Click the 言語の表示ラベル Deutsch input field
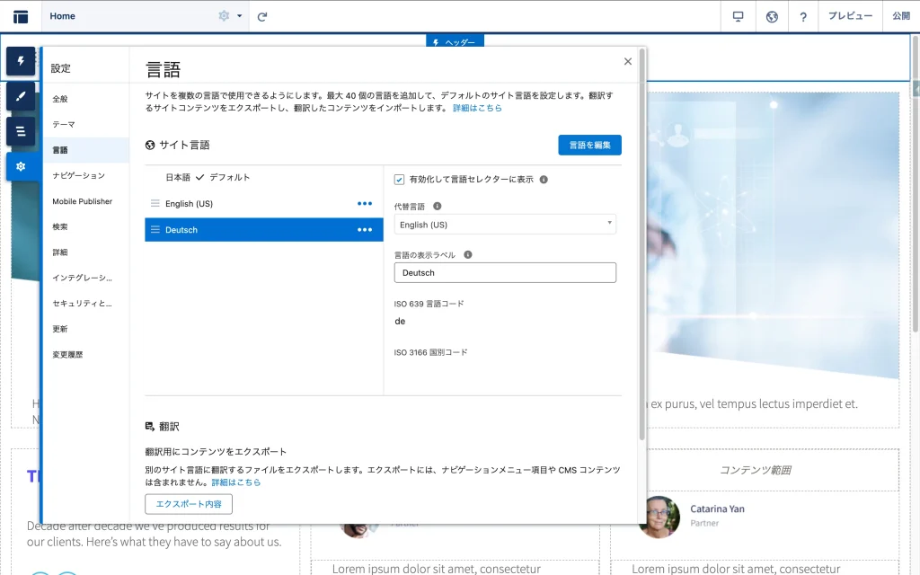The image size is (920, 575). point(505,273)
